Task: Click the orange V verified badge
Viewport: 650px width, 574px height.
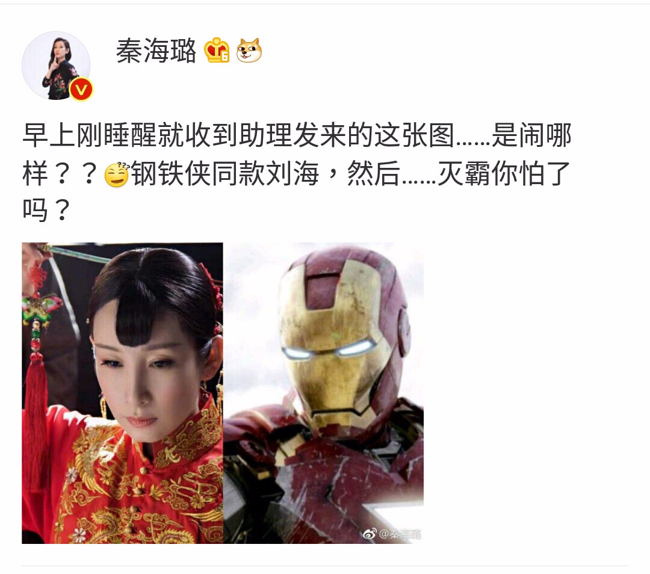Action: (81, 90)
